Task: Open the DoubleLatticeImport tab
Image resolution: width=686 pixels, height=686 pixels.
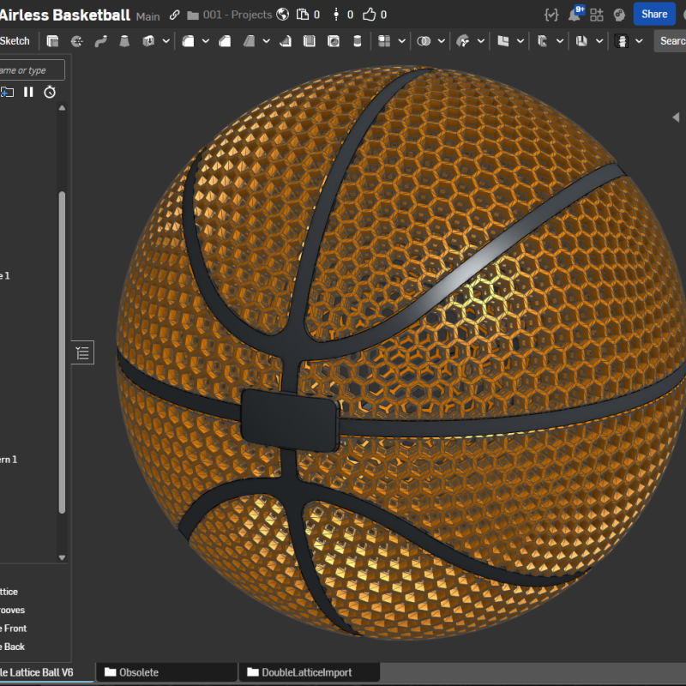Action: click(309, 672)
